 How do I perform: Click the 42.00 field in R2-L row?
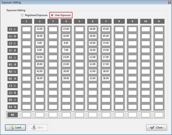[x=40, y=71]
